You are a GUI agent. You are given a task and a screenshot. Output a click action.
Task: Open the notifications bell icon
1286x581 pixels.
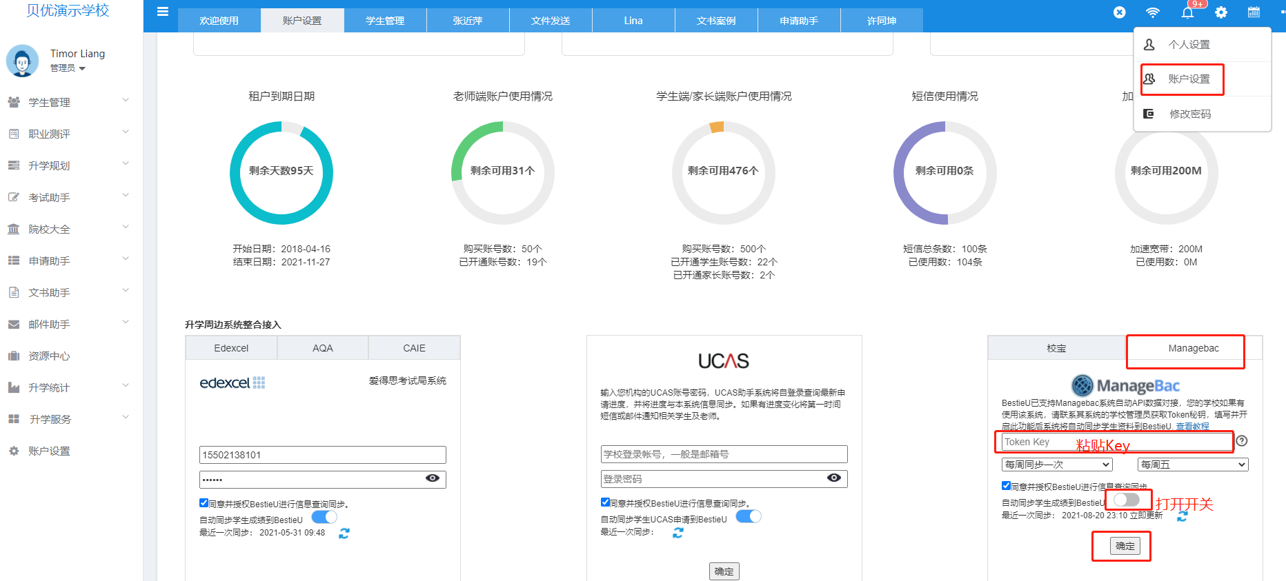1187,12
